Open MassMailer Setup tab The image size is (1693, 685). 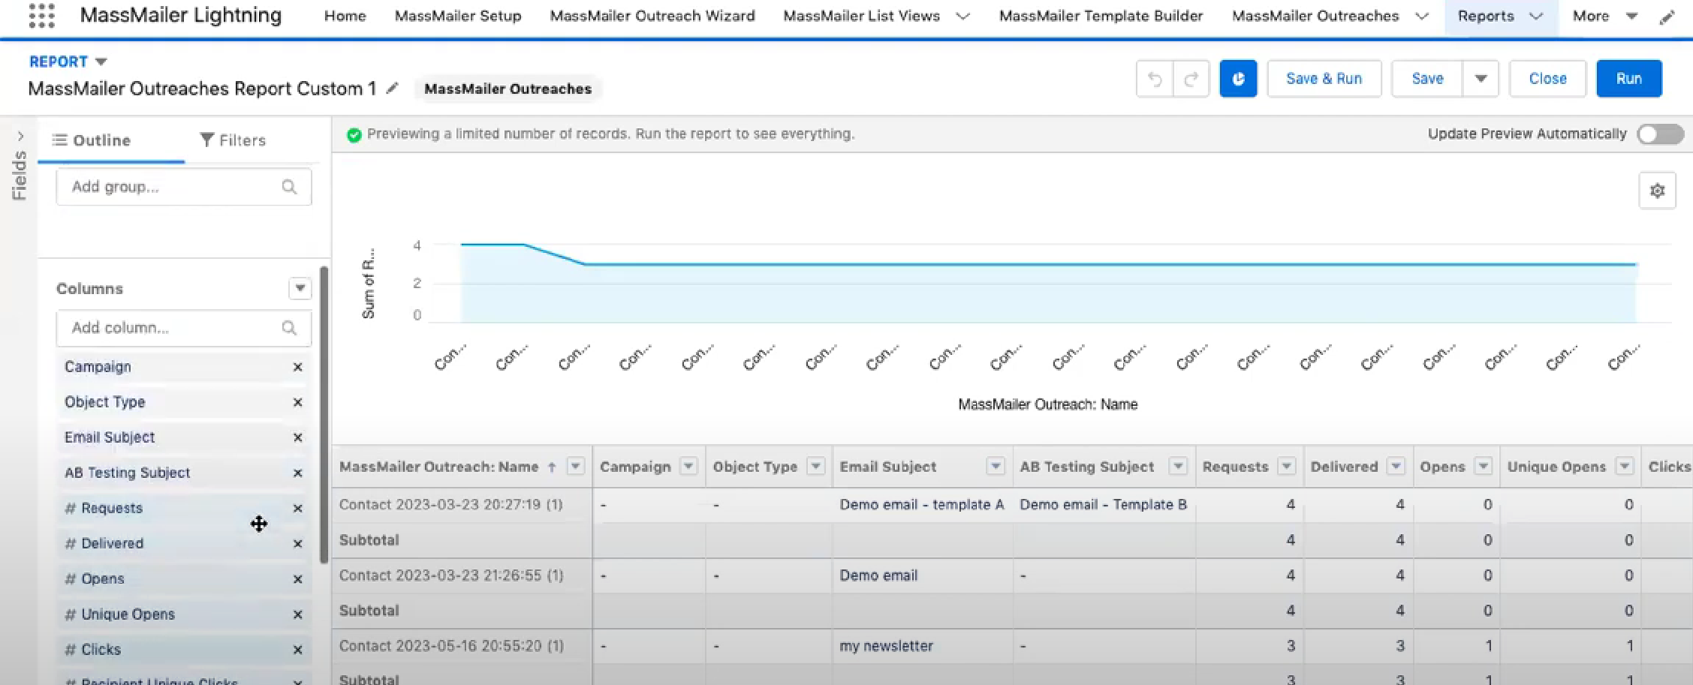coord(458,17)
